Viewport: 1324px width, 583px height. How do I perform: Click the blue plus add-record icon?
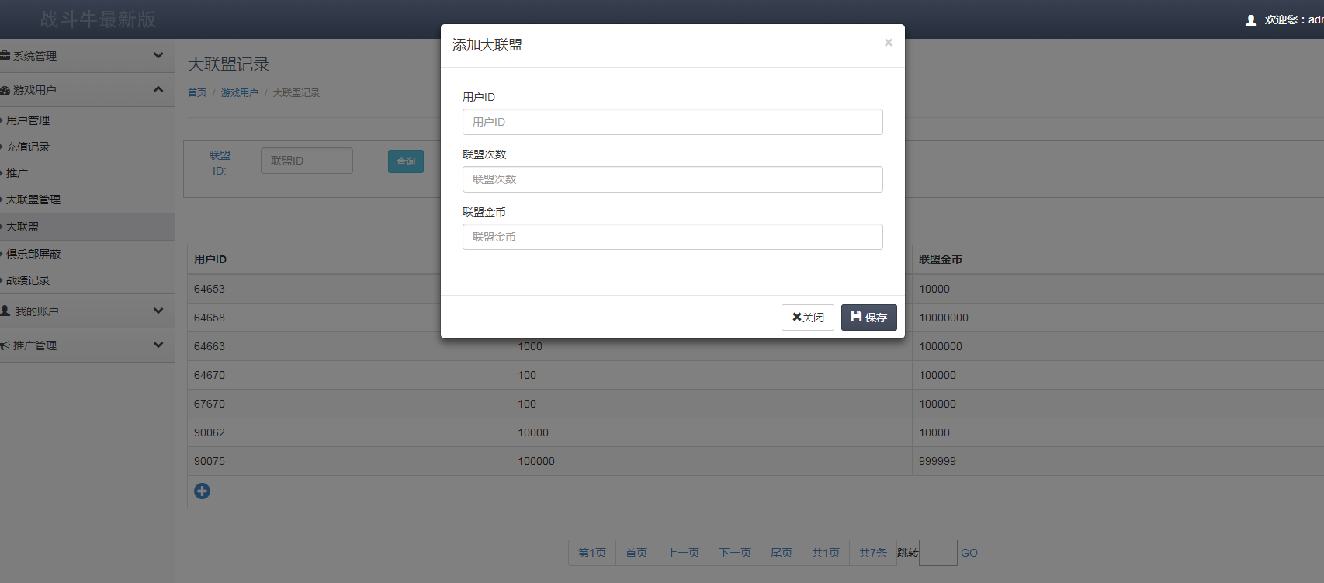tap(202, 491)
